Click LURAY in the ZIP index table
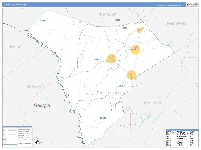201x150 pixels. pyautogui.click(x=180, y=145)
